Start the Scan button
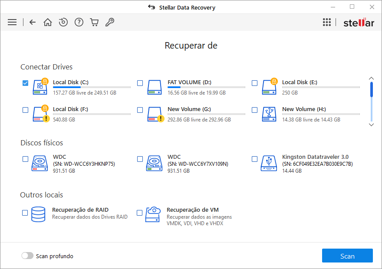 point(347,256)
